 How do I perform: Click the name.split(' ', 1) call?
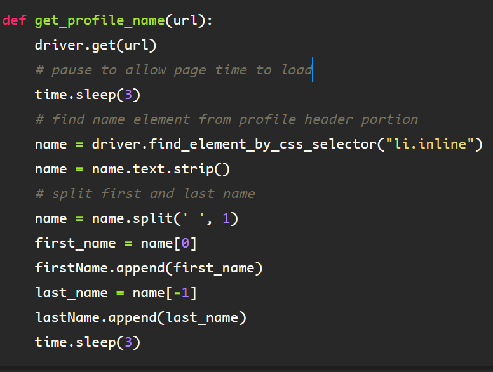[165, 218]
